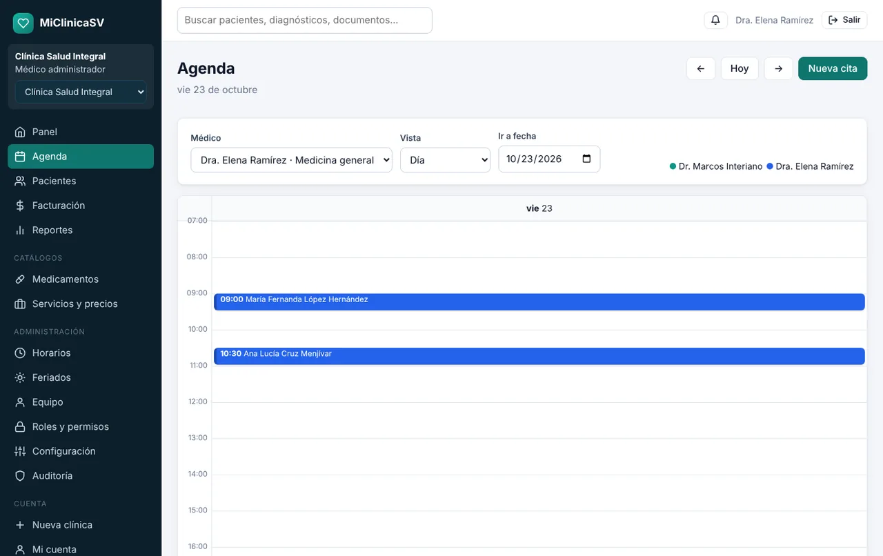Open the date picker calendar icon

point(587,159)
